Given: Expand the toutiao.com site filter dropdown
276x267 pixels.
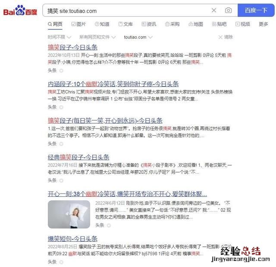Looking at the screenshot, I should [x=138, y=37].
